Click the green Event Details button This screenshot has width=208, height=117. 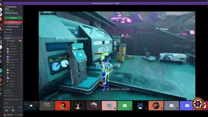13,18
